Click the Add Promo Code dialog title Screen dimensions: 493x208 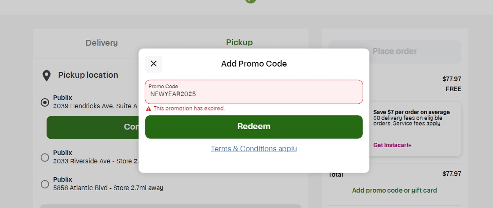pyautogui.click(x=254, y=64)
